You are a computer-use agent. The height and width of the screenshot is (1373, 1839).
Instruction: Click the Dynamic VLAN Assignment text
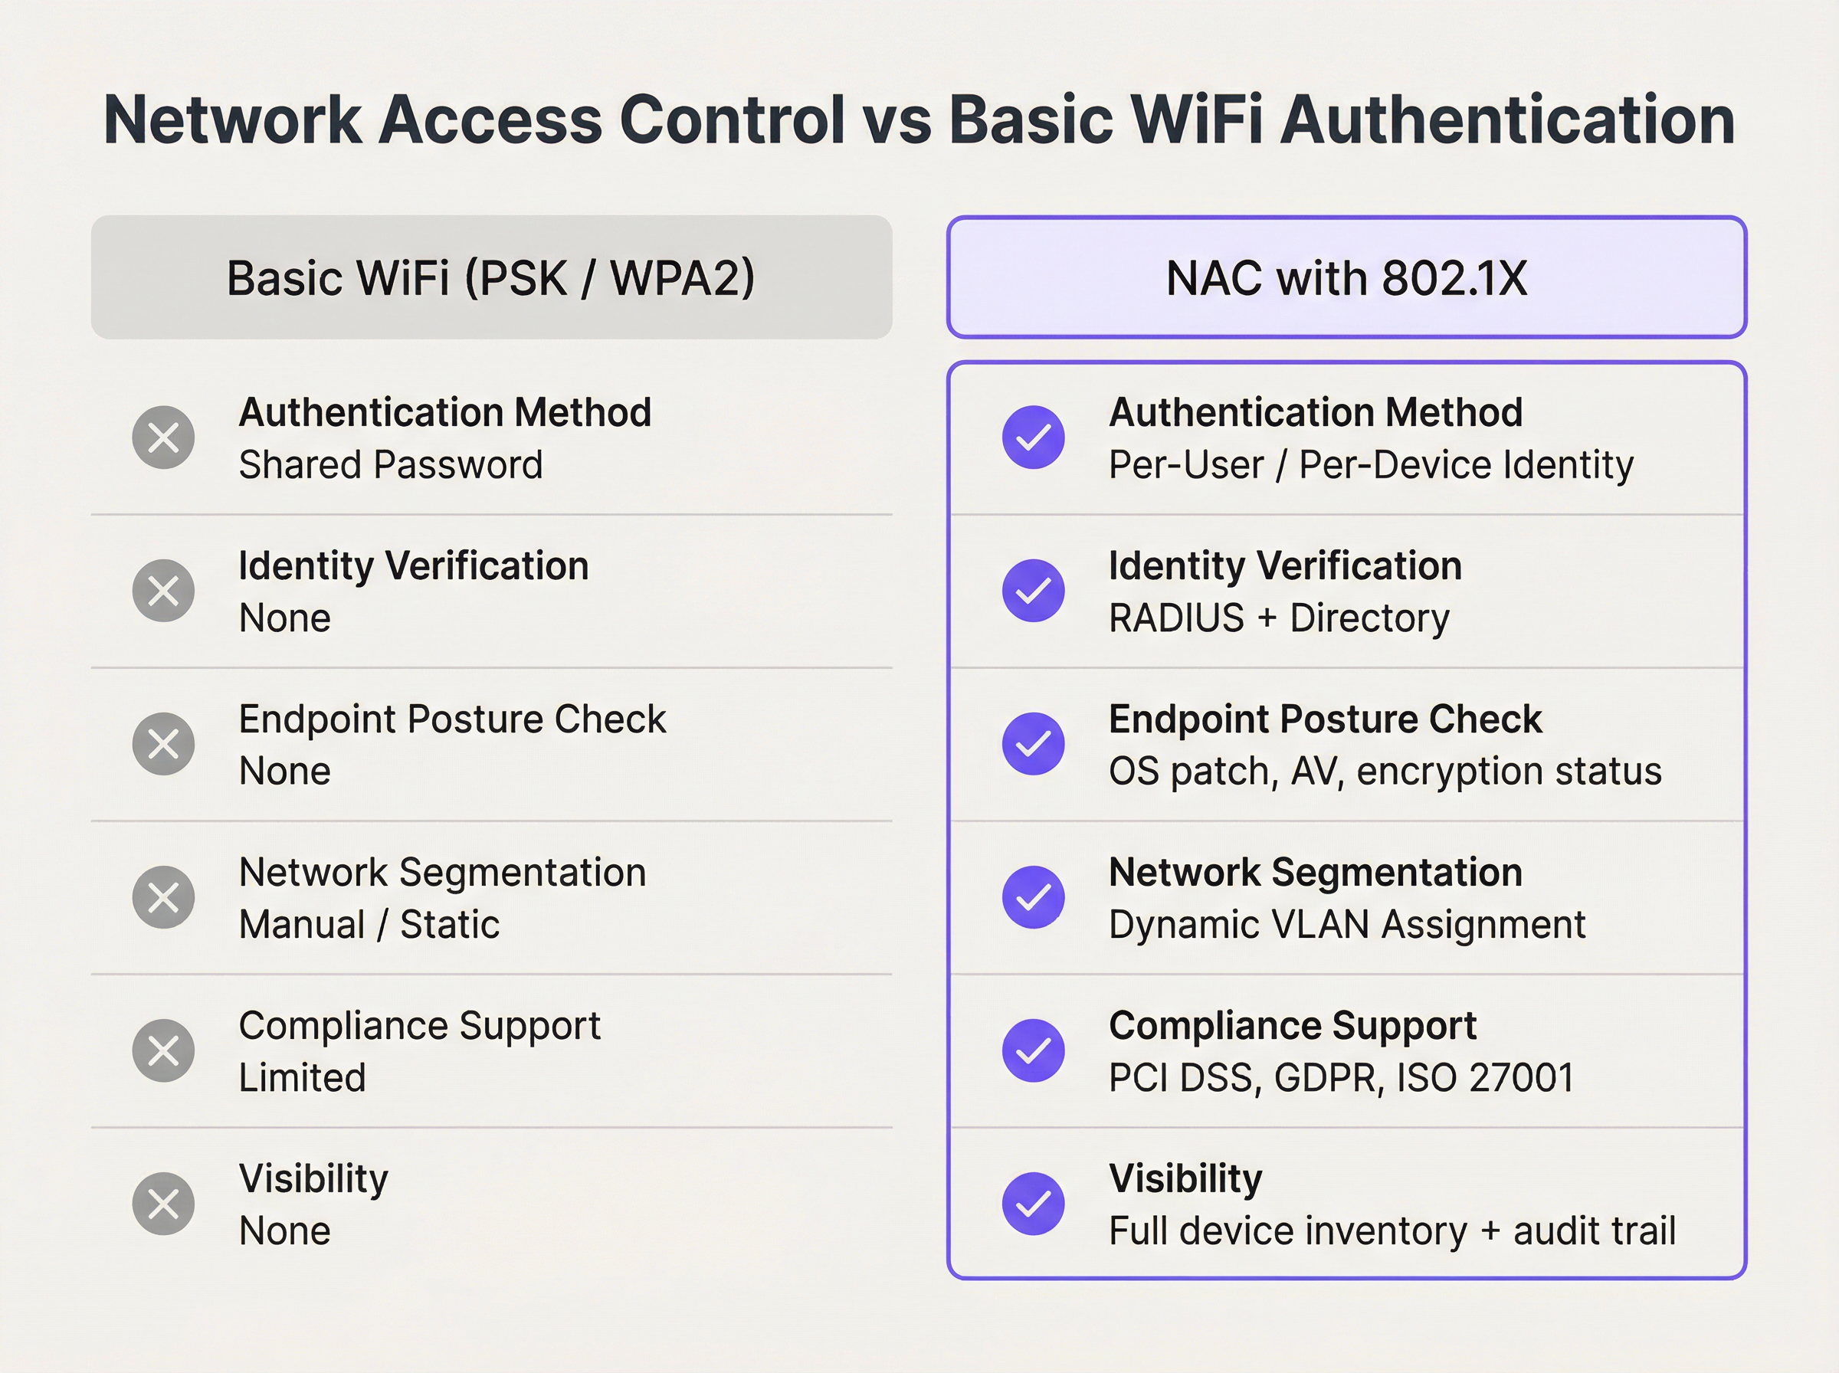1347,925
